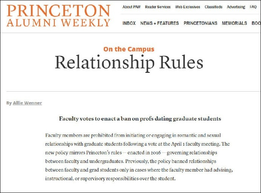This screenshot has width=261, height=193.
Task: Open author Allie Wenner's link
Action: (27, 103)
